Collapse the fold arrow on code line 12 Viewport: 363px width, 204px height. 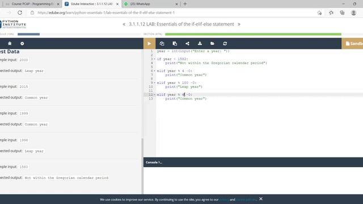point(155,95)
